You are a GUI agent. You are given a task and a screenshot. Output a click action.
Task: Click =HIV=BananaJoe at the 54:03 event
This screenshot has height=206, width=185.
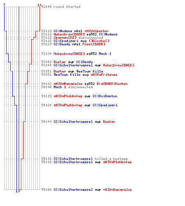68,84
